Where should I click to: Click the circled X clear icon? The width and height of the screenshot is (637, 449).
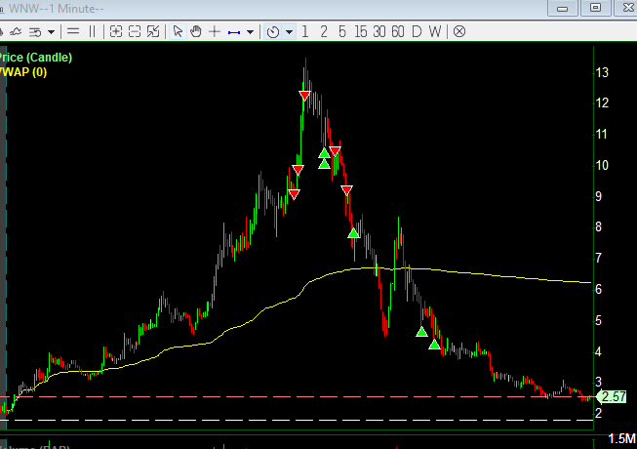pyautogui.click(x=459, y=31)
